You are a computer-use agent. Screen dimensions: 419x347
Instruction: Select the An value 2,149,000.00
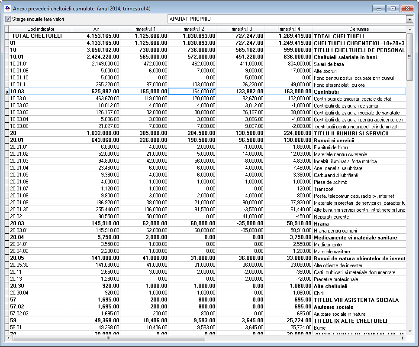pyautogui.click(x=96, y=64)
